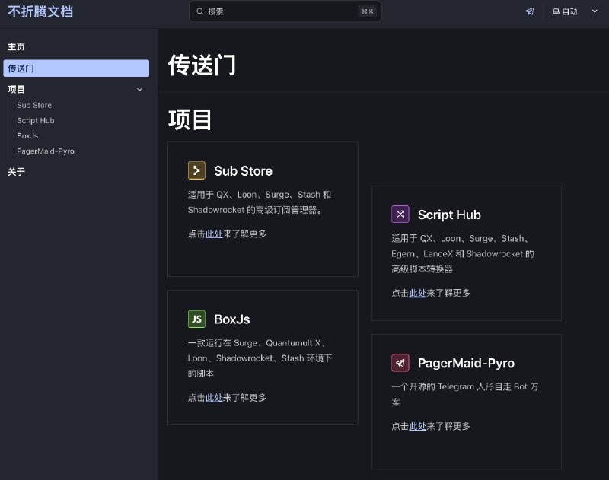Open the 自动 theme dropdown
The image size is (609, 480).
575,11
